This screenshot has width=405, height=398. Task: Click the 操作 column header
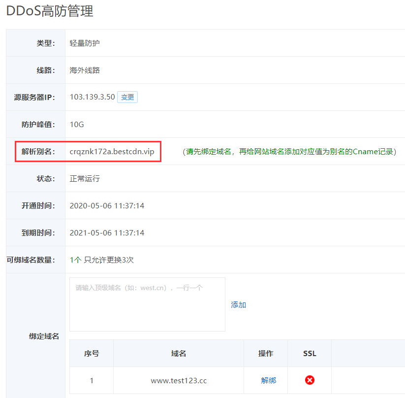point(266,353)
